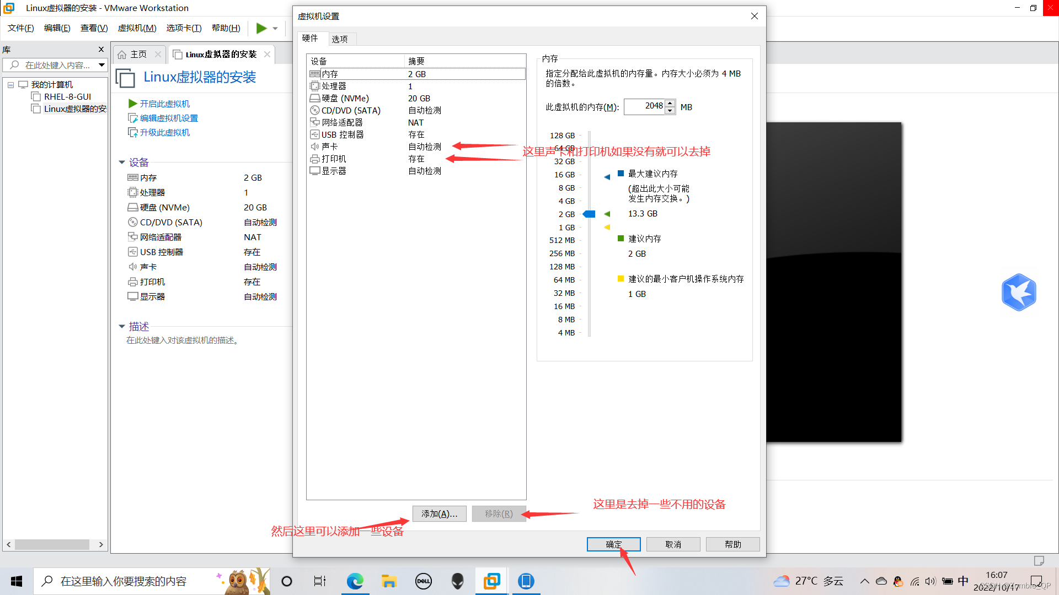1059x595 pixels.
Task: Click 帮助 button in dialog
Action: click(733, 544)
